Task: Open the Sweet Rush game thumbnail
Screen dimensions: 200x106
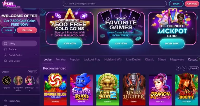Action: pos(82,89)
